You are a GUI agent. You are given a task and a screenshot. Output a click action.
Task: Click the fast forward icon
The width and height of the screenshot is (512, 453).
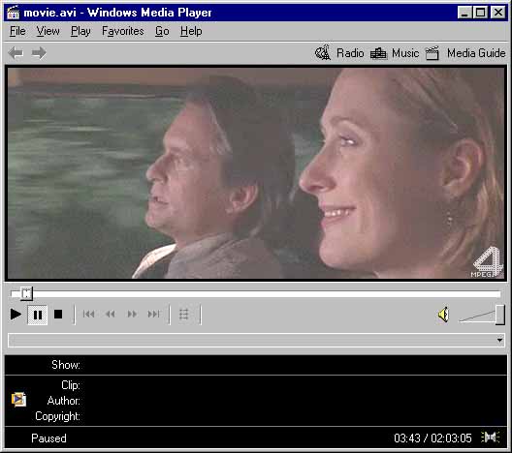click(132, 315)
